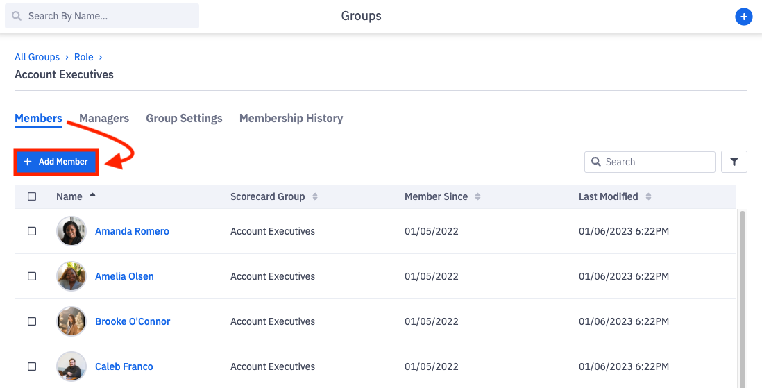This screenshot has height=388, width=762.
Task: View the Membership History tab
Action: tap(291, 118)
